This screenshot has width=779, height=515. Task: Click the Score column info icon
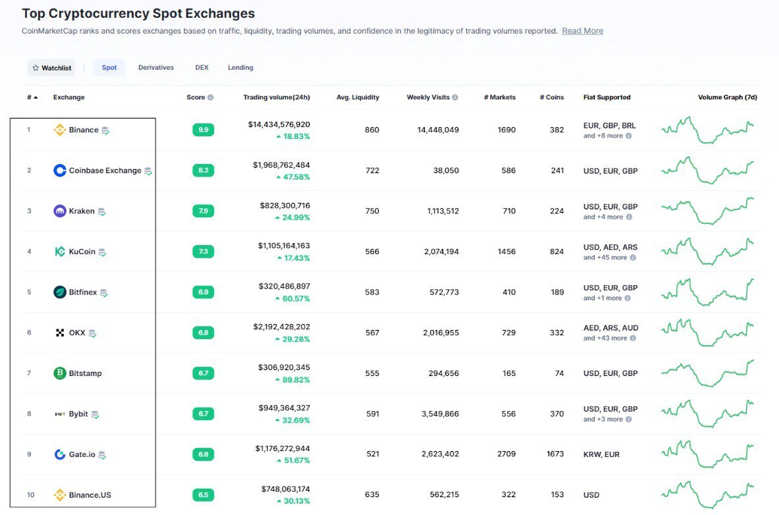[x=211, y=97]
